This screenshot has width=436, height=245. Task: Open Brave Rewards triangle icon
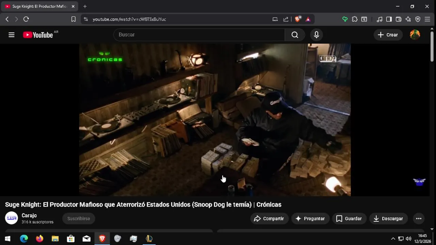[x=308, y=19]
